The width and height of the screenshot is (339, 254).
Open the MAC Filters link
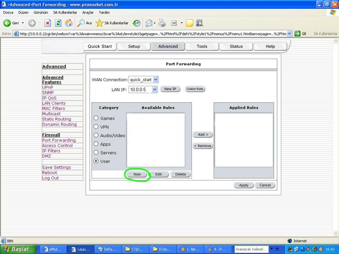[53, 109]
